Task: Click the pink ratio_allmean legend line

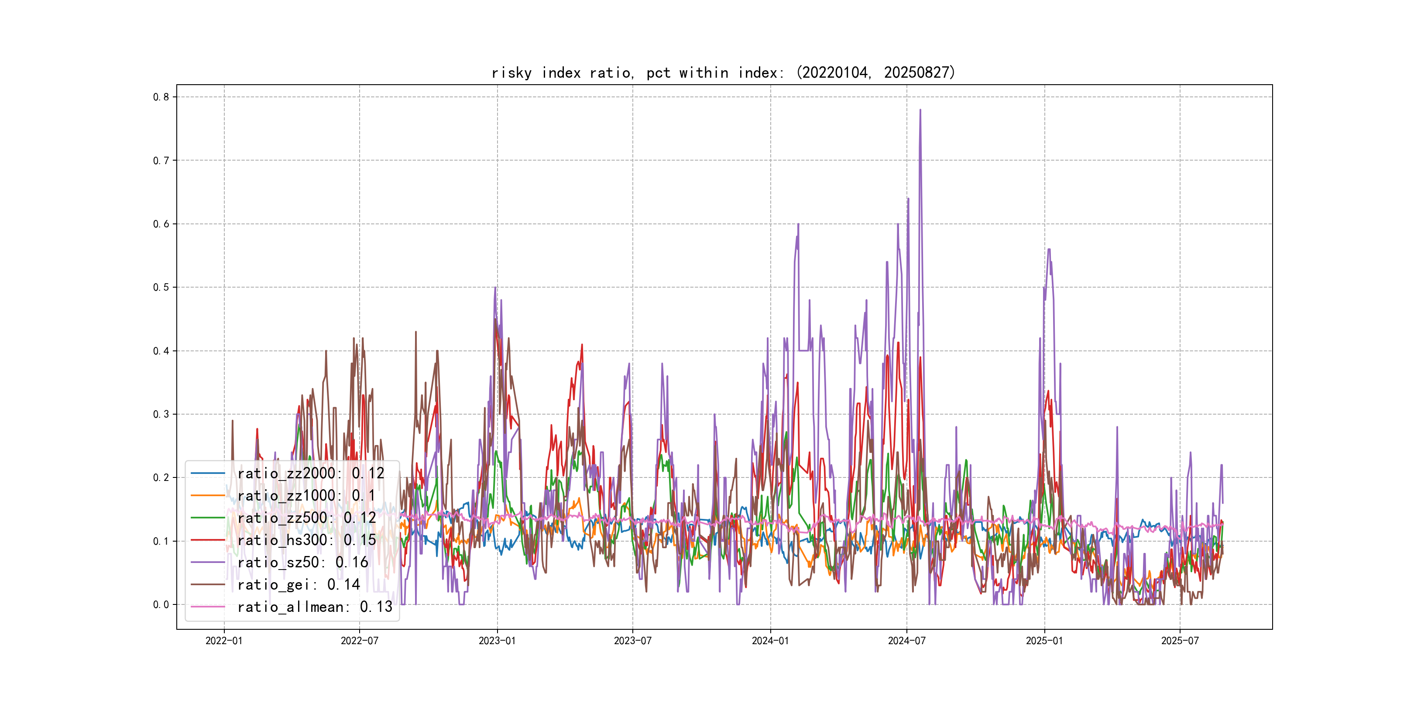Action: coord(207,607)
